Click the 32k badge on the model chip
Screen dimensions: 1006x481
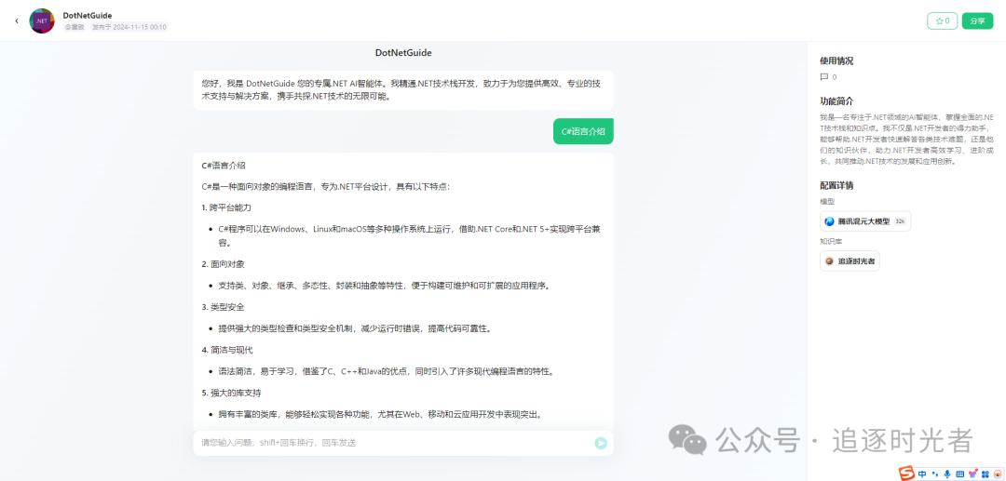(900, 221)
